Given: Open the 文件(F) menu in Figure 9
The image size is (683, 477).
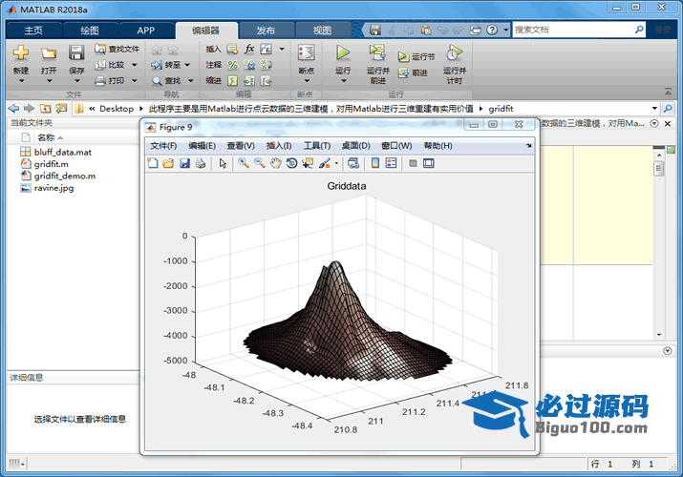Looking at the screenshot, I should tap(163, 146).
